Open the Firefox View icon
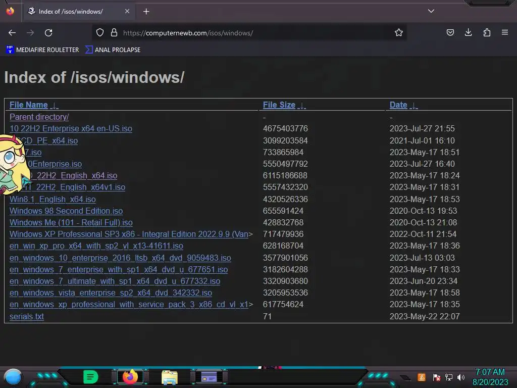 pos(10,11)
